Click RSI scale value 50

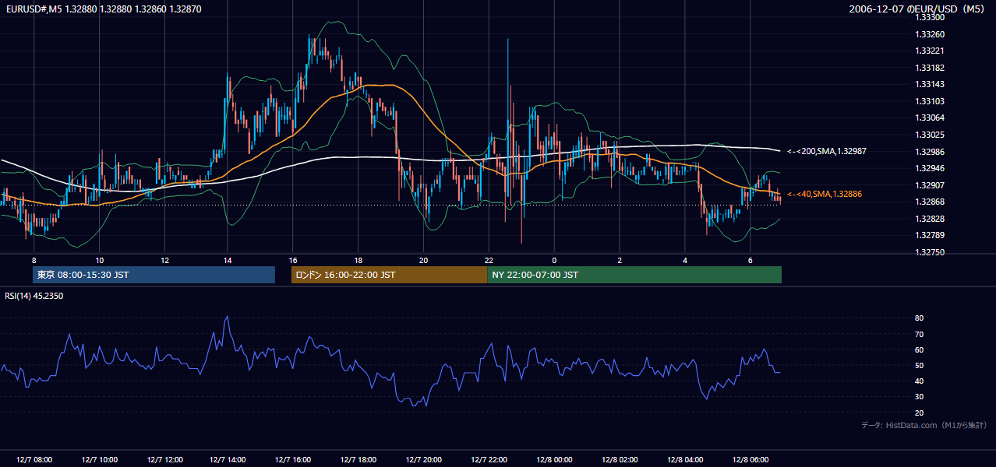click(x=920, y=365)
